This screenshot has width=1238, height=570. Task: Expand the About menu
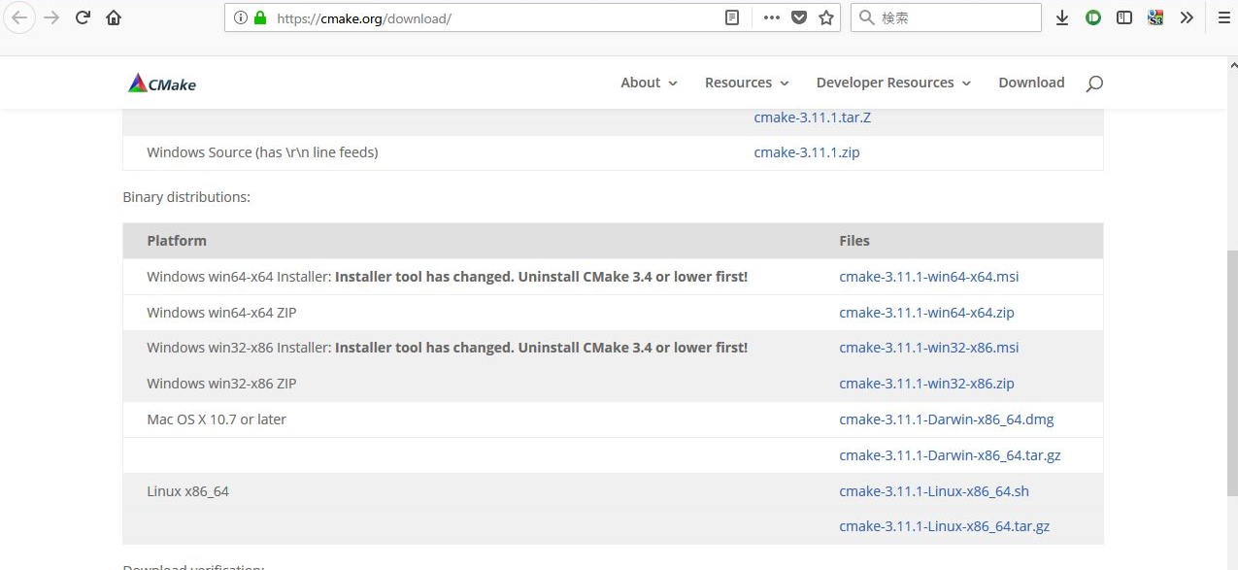pos(649,83)
